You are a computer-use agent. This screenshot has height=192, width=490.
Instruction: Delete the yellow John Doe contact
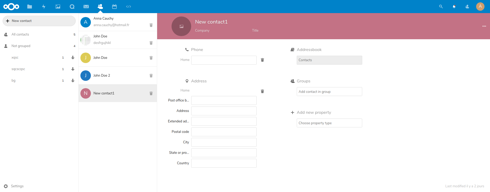tap(151, 58)
